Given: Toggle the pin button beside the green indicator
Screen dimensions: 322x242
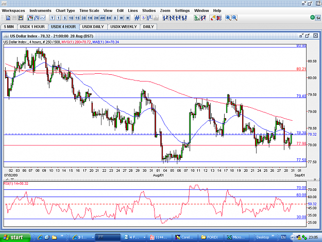Looking at the screenshot, I should [318, 18].
